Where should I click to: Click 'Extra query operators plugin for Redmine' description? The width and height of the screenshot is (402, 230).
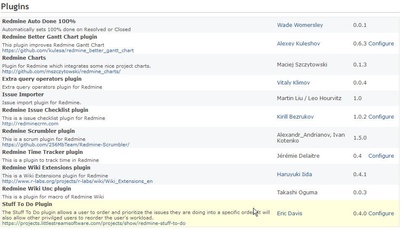52,87
